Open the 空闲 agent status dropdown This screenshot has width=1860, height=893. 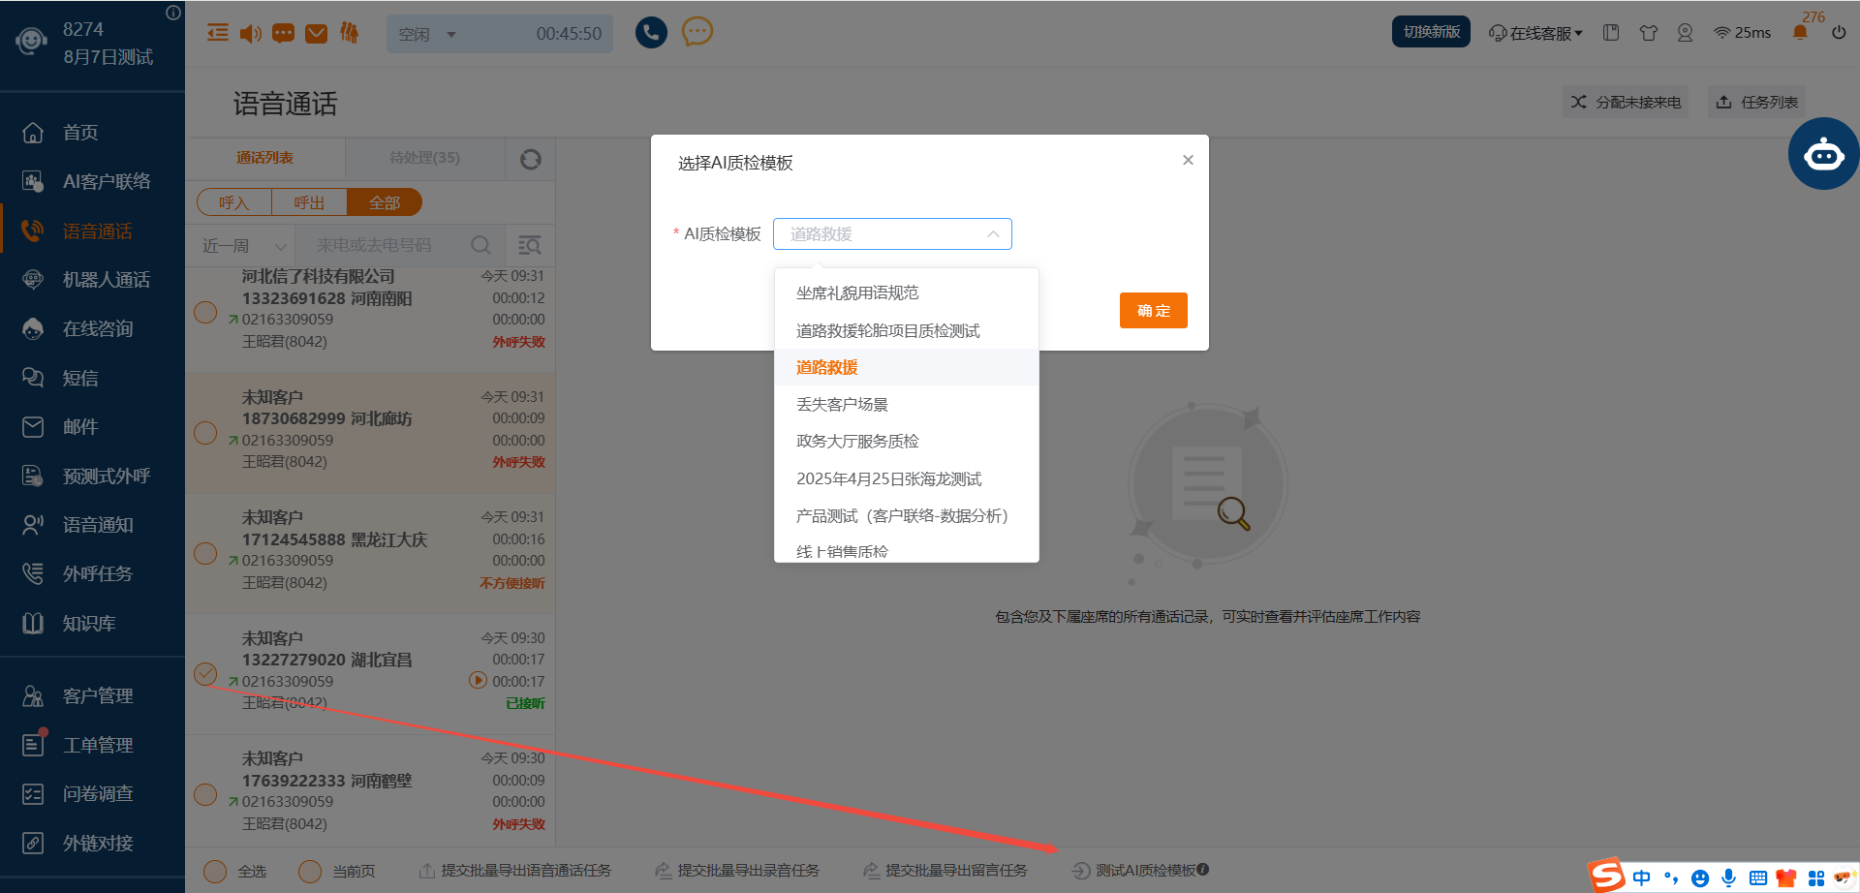pos(426,34)
